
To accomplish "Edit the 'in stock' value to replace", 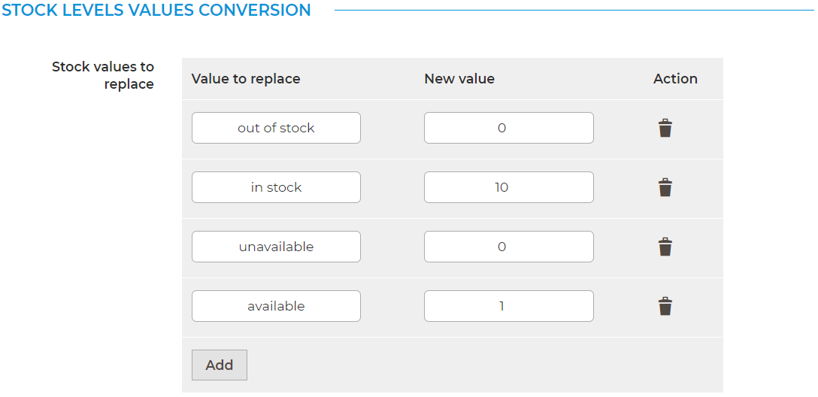I will (276, 187).
